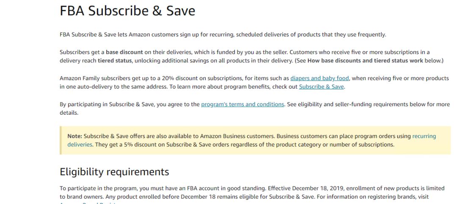Click the bold 'tiered status' text
This screenshot has height=204, width=457.
(x=114, y=61)
